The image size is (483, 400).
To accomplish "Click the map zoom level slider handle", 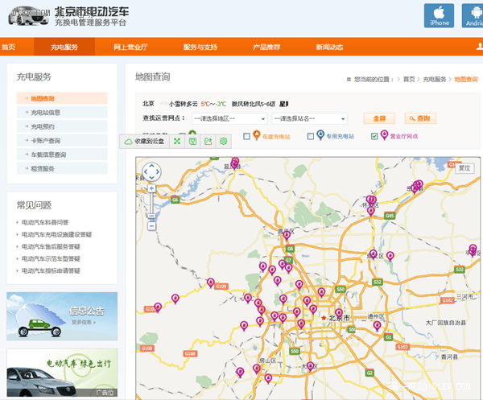I will click(151, 216).
